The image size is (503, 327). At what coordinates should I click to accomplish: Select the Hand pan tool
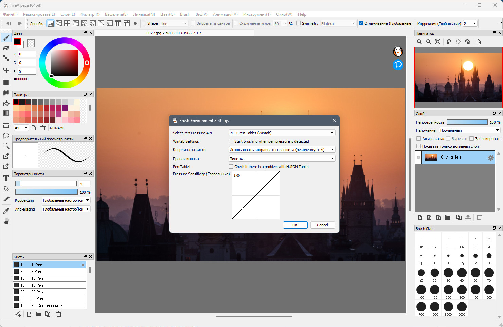6,221
